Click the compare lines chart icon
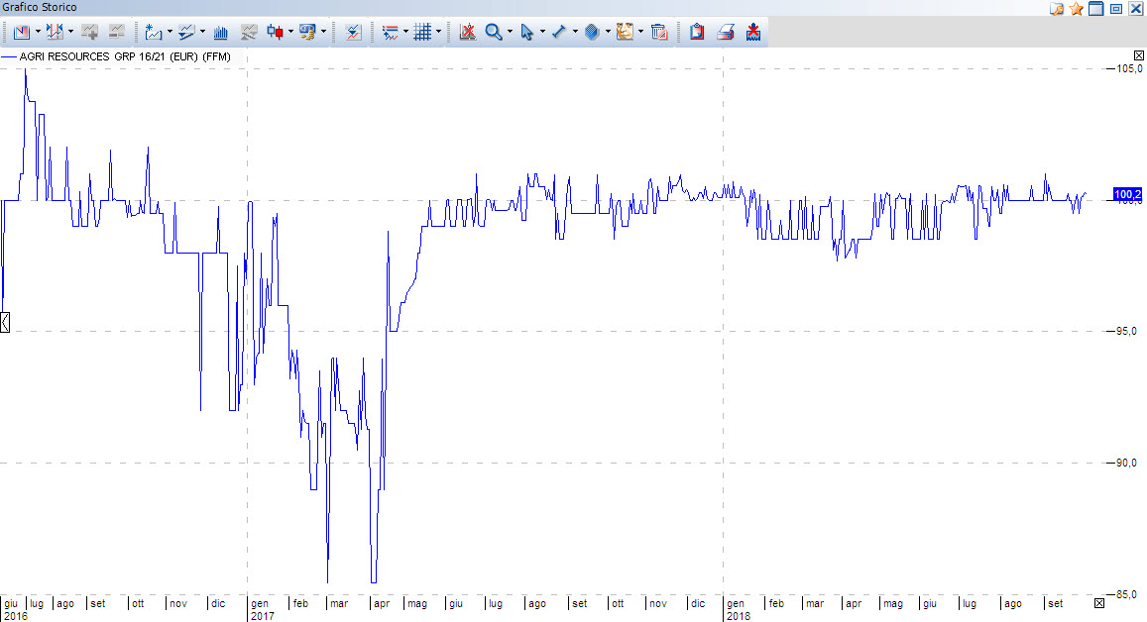Viewport: 1147px width, 622px height. [353, 32]
